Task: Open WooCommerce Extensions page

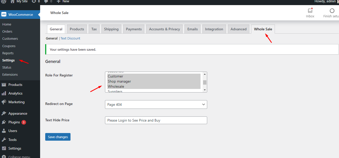Action: (10, 75)
